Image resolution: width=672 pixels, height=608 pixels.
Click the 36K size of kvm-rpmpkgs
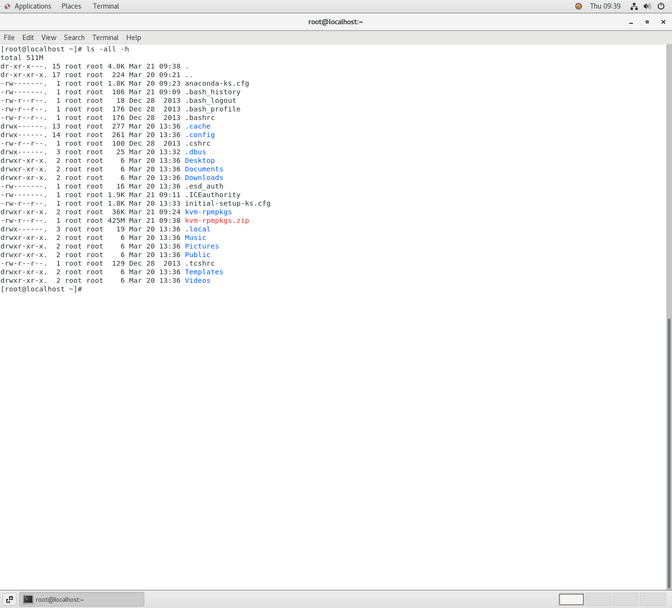point(118,212)
